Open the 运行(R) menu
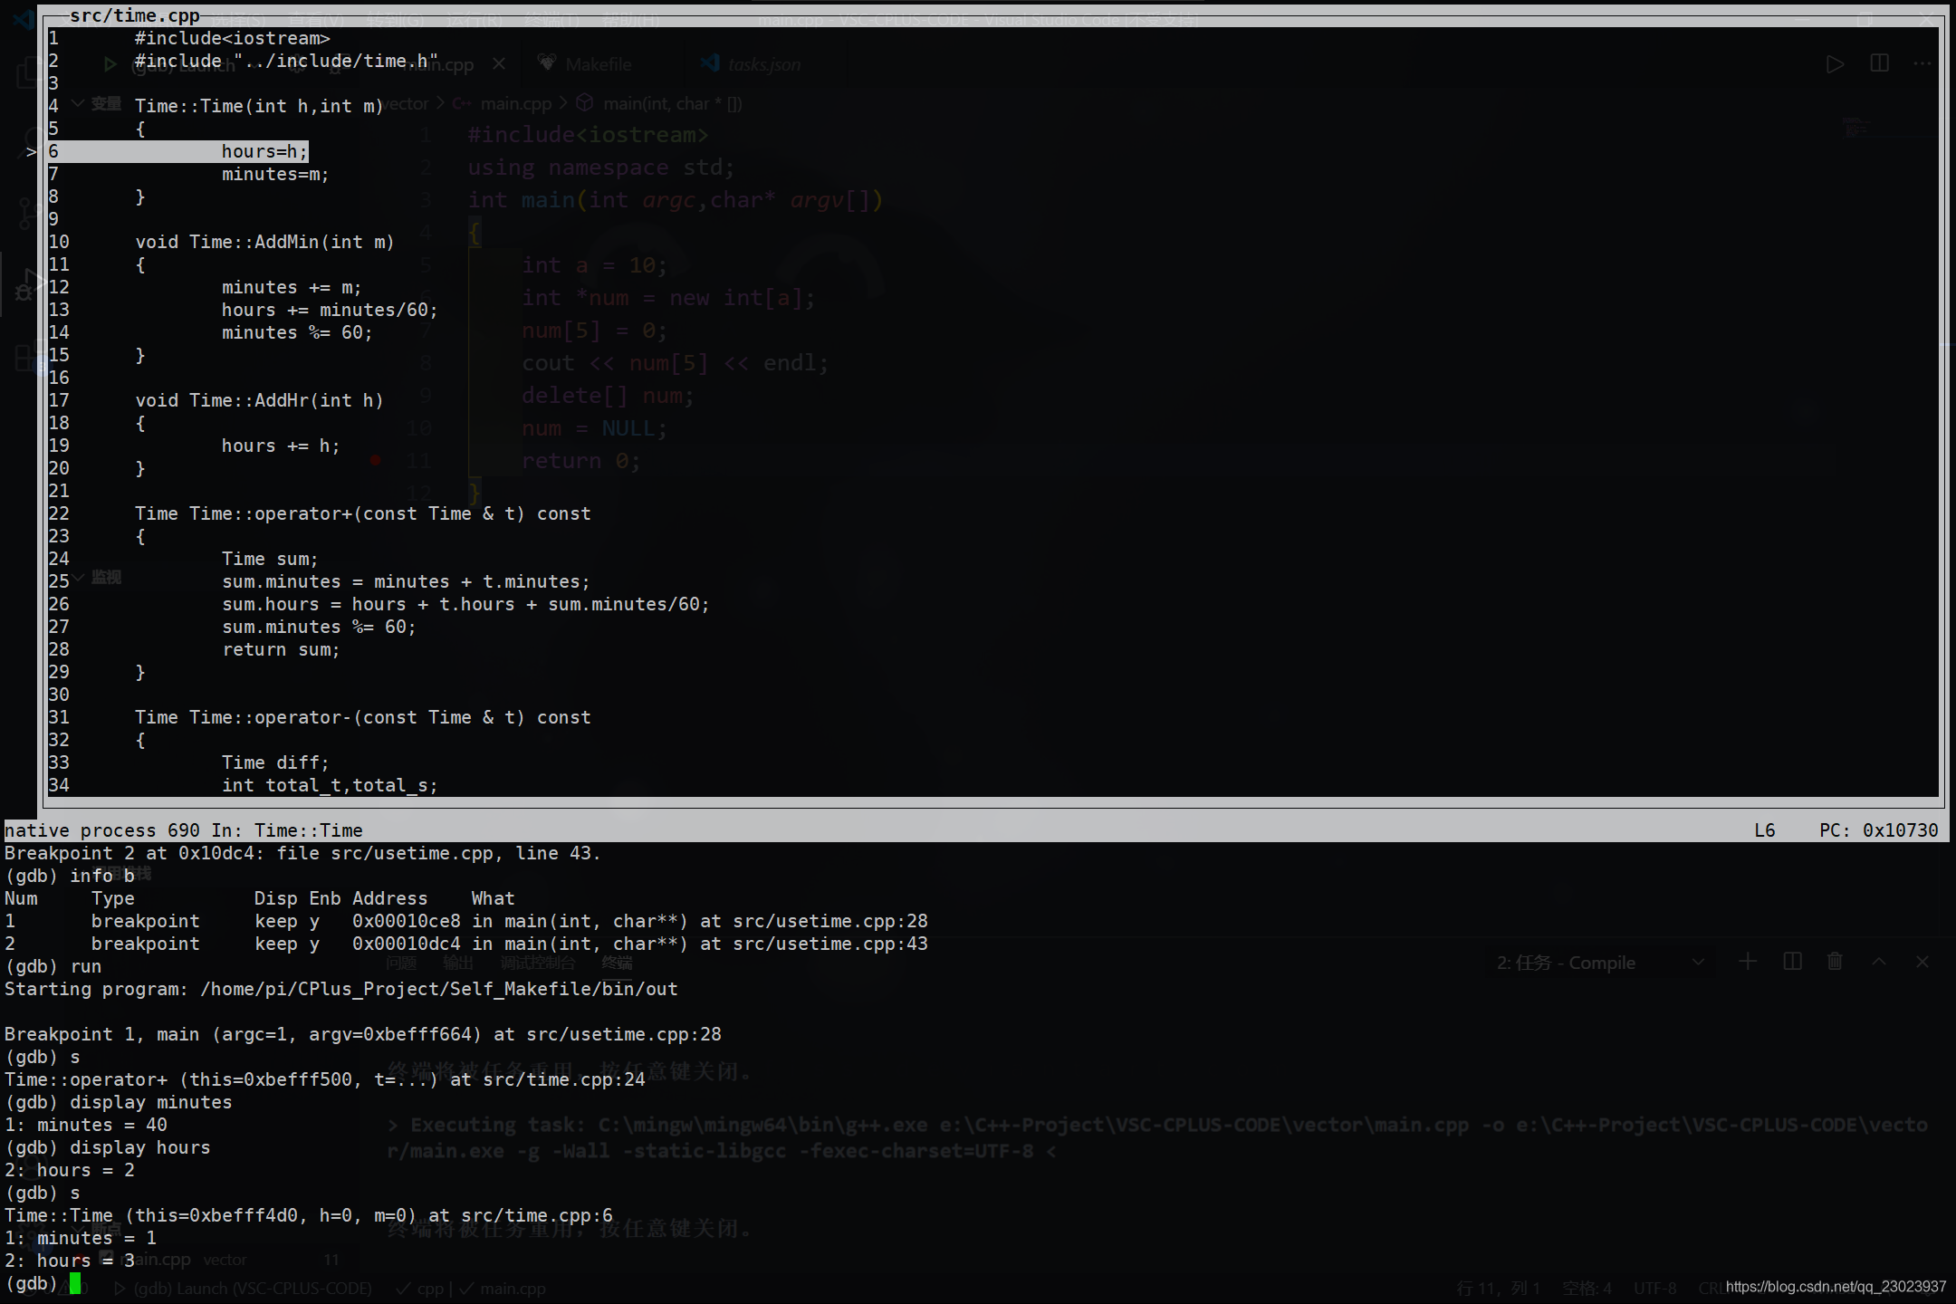 click(x=475, y=19)
